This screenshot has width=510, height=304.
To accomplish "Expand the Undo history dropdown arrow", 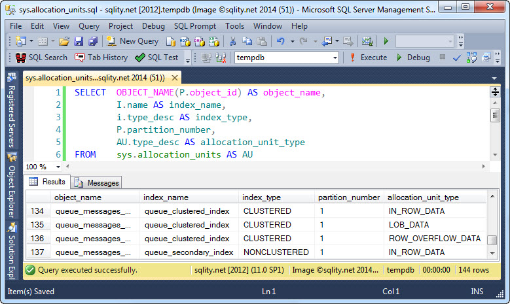I will point(293,41).
